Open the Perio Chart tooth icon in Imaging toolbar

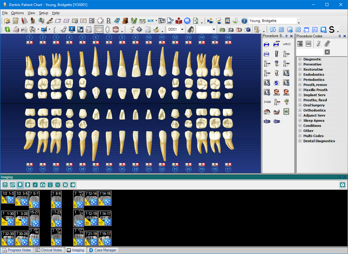coord(20,185)
